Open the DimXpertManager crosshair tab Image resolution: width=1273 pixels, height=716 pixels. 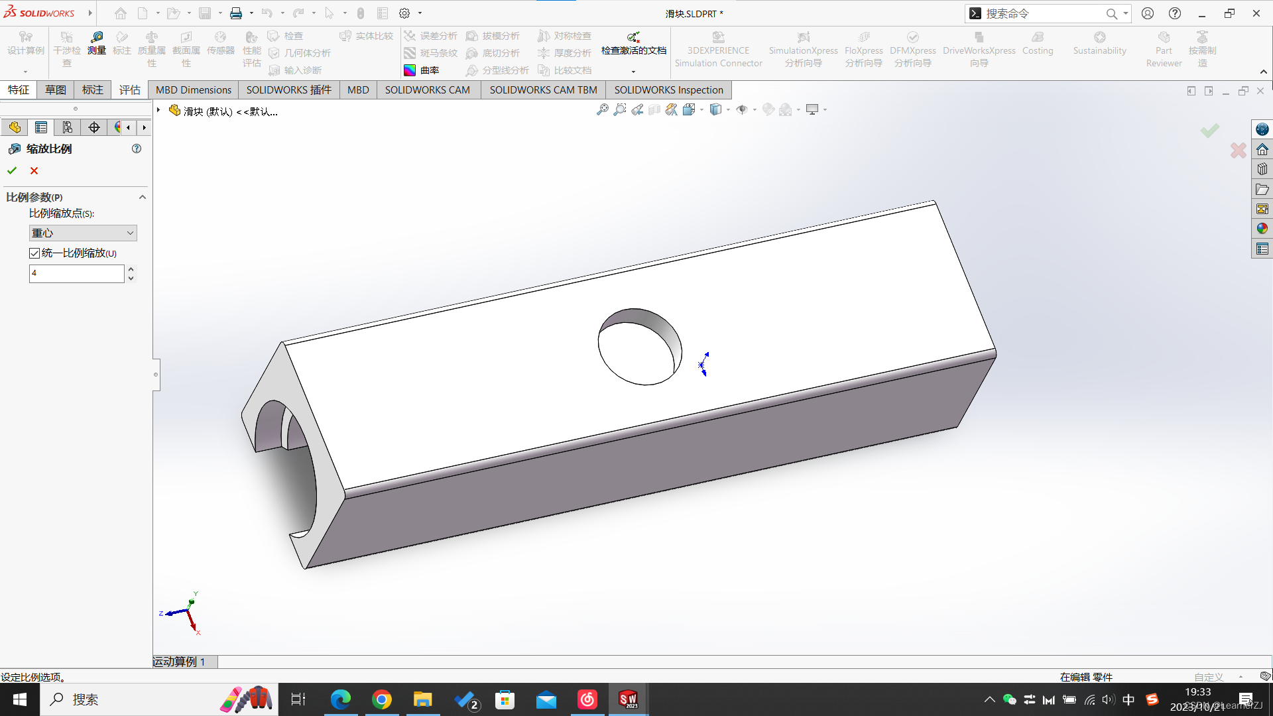(94, 127)
